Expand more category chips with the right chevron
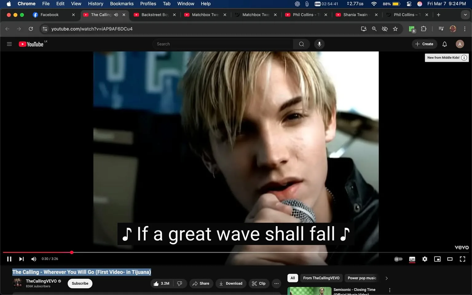This screenshot has height=295, width=472. pyautogui.click(x=387, y=278)
